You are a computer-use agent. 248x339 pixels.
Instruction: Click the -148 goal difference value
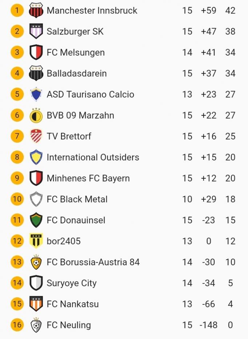(208, 325)
